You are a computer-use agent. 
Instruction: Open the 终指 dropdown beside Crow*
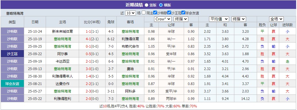(181, 19)
